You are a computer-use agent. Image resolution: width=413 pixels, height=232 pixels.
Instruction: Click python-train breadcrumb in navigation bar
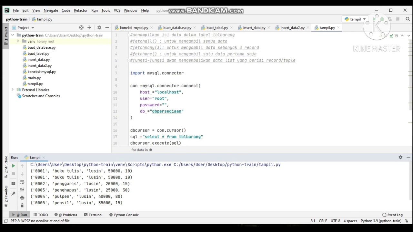[x=16, y=19]
